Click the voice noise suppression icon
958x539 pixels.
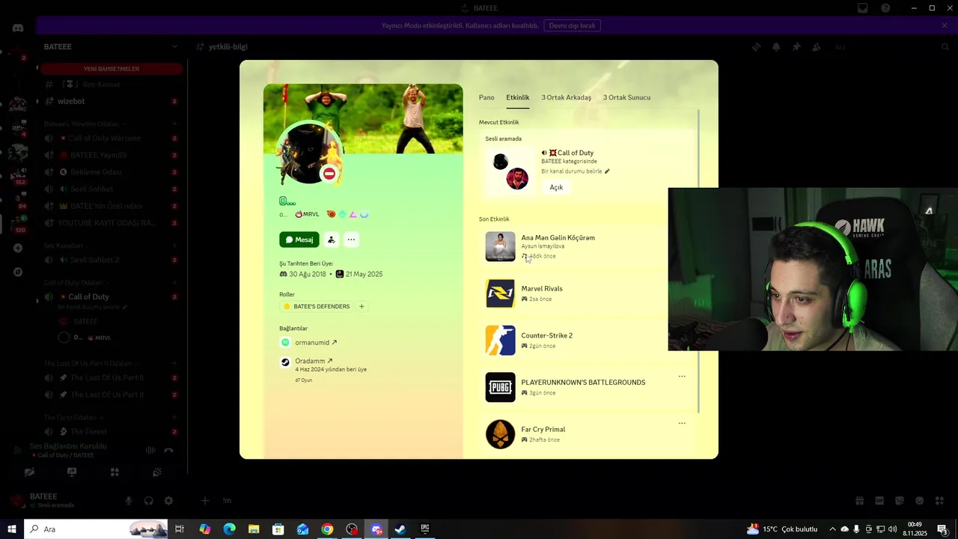[x=150, y=450]
